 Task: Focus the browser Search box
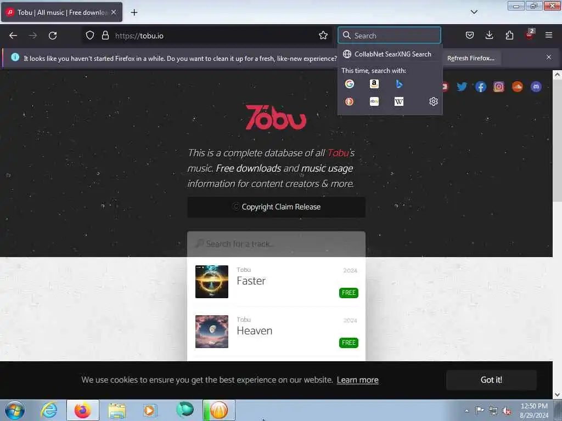(389, 36)
